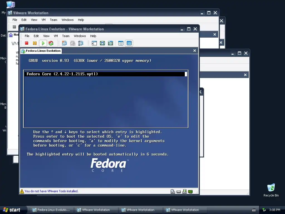Open Help menu in back VMware Workstation window
285x214 pixels.
(81, 20)
